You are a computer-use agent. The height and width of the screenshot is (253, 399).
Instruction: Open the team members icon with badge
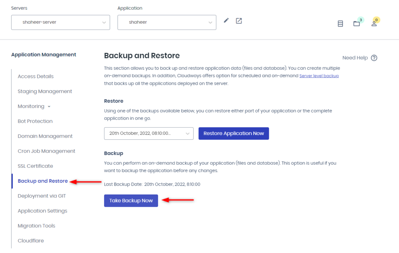(374, 24)
